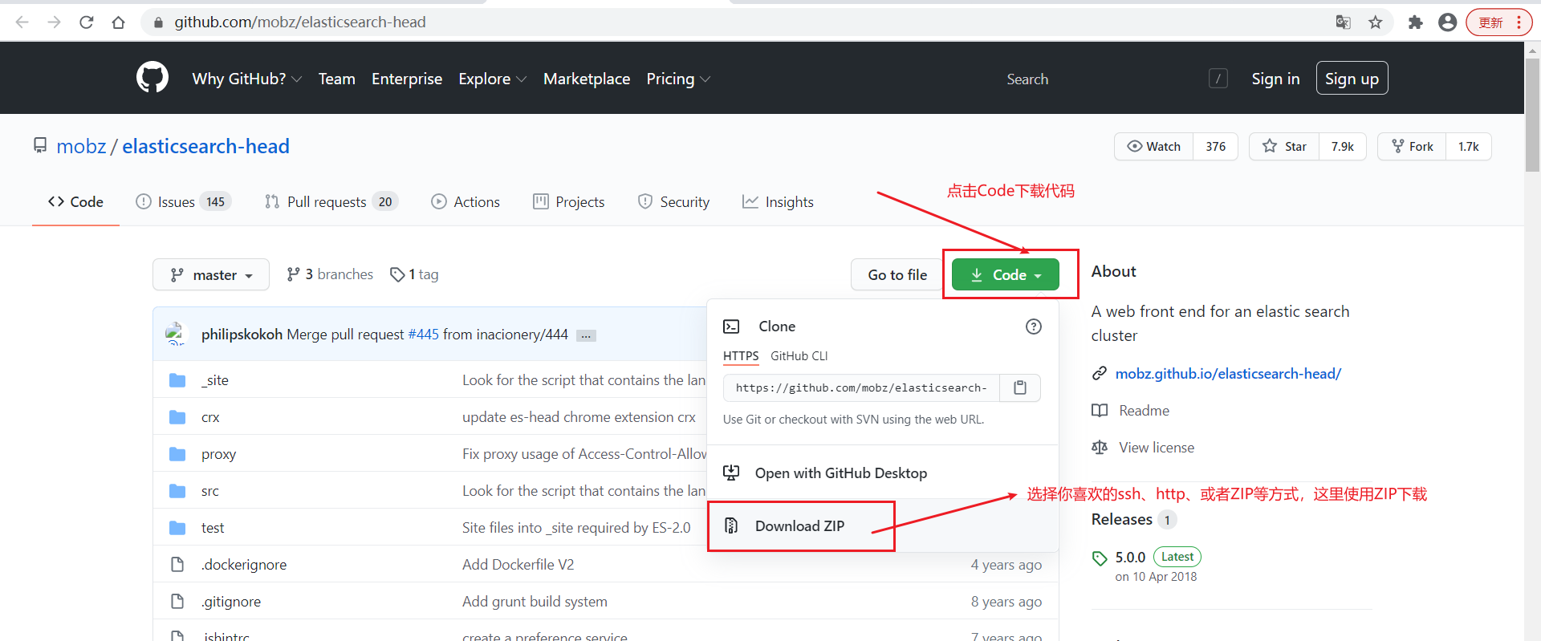
Task: Open pull request #445 link
Action: [x=424, y=335]
